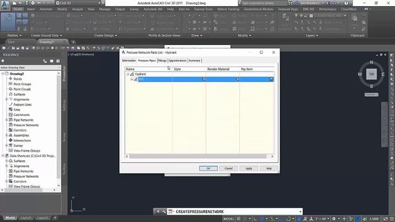Screen dimensions: 395x222
Task: Expand the Create Ground Data panel
Action: 46,36
